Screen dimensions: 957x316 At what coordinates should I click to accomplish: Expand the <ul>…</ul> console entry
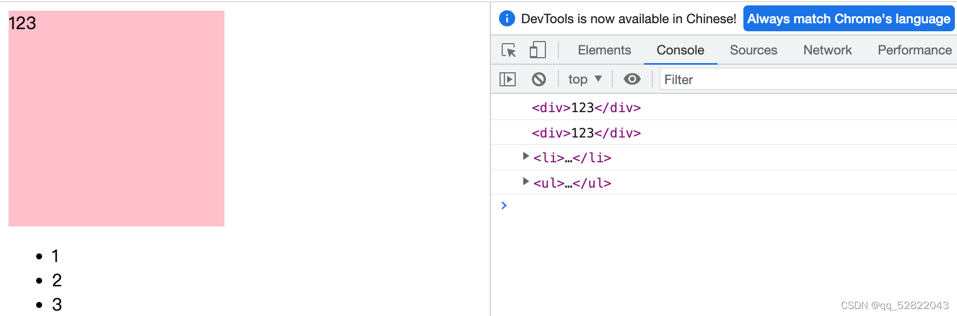pyautogui.click(x=526, y=181)
